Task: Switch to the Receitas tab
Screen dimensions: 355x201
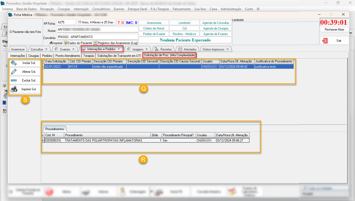Action: click(166, 49)
